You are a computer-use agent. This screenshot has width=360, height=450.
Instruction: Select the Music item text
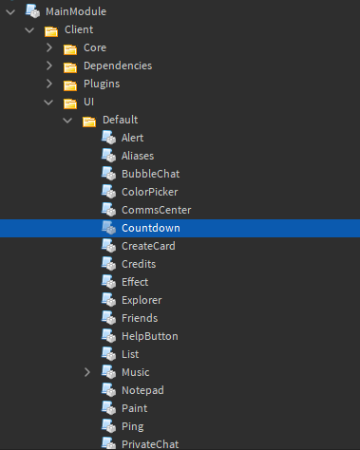click(136, 372)
